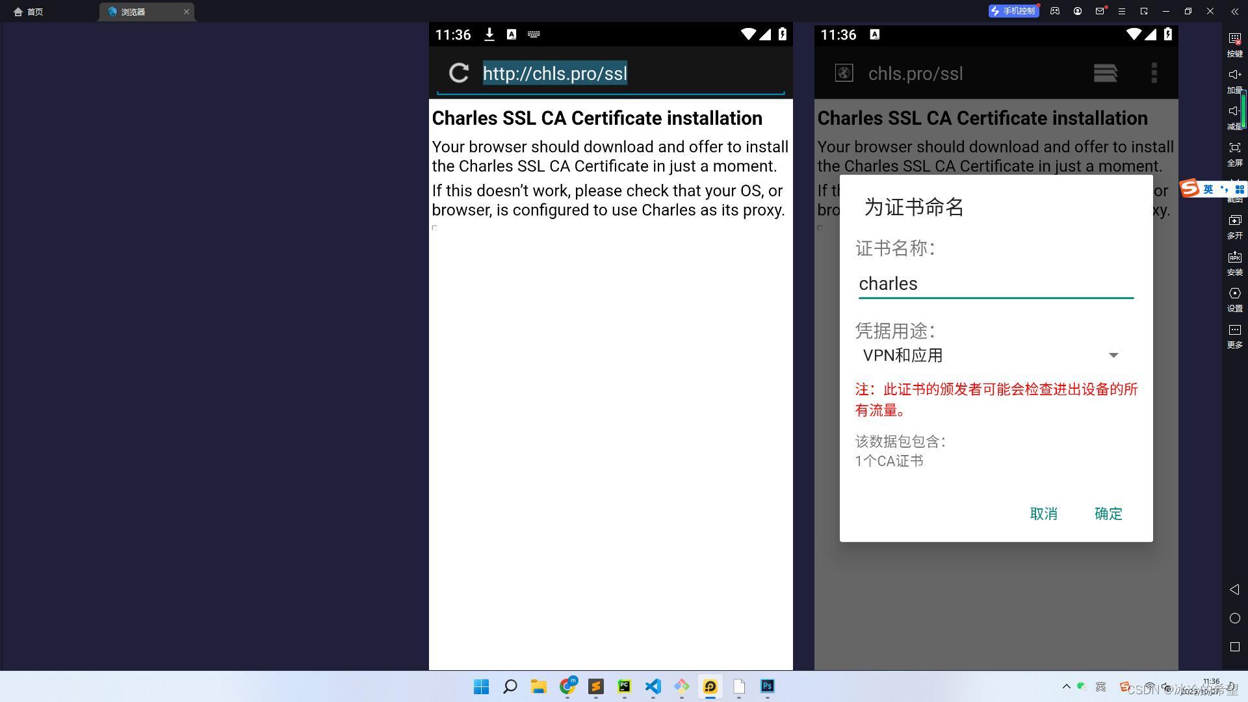Click the 为证书命名 dialog title
Viewport: 1248px width, 702px height.
point(914,207)
